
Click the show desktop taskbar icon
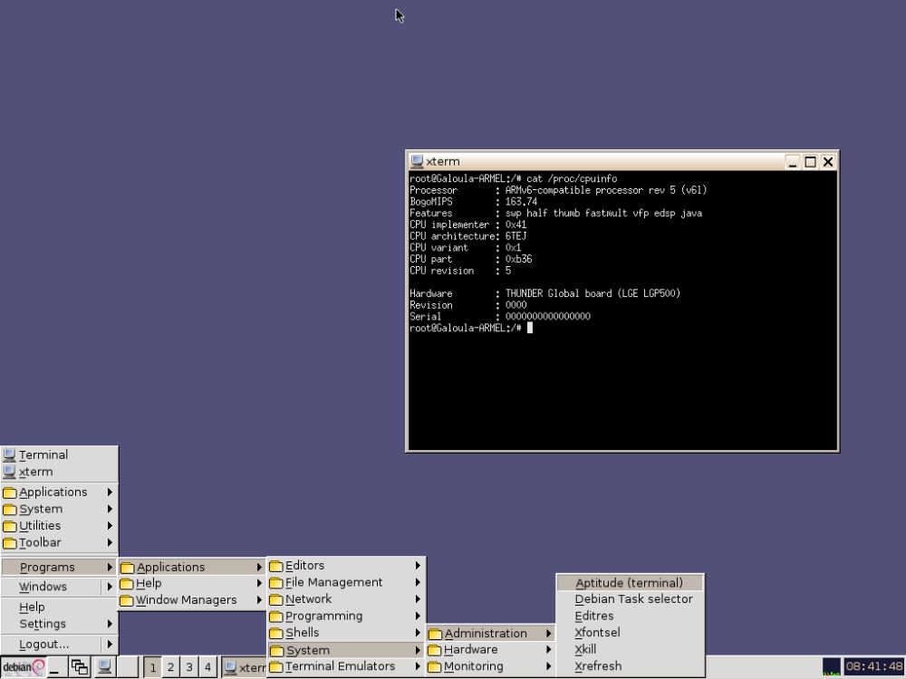(x=55, y=667)
